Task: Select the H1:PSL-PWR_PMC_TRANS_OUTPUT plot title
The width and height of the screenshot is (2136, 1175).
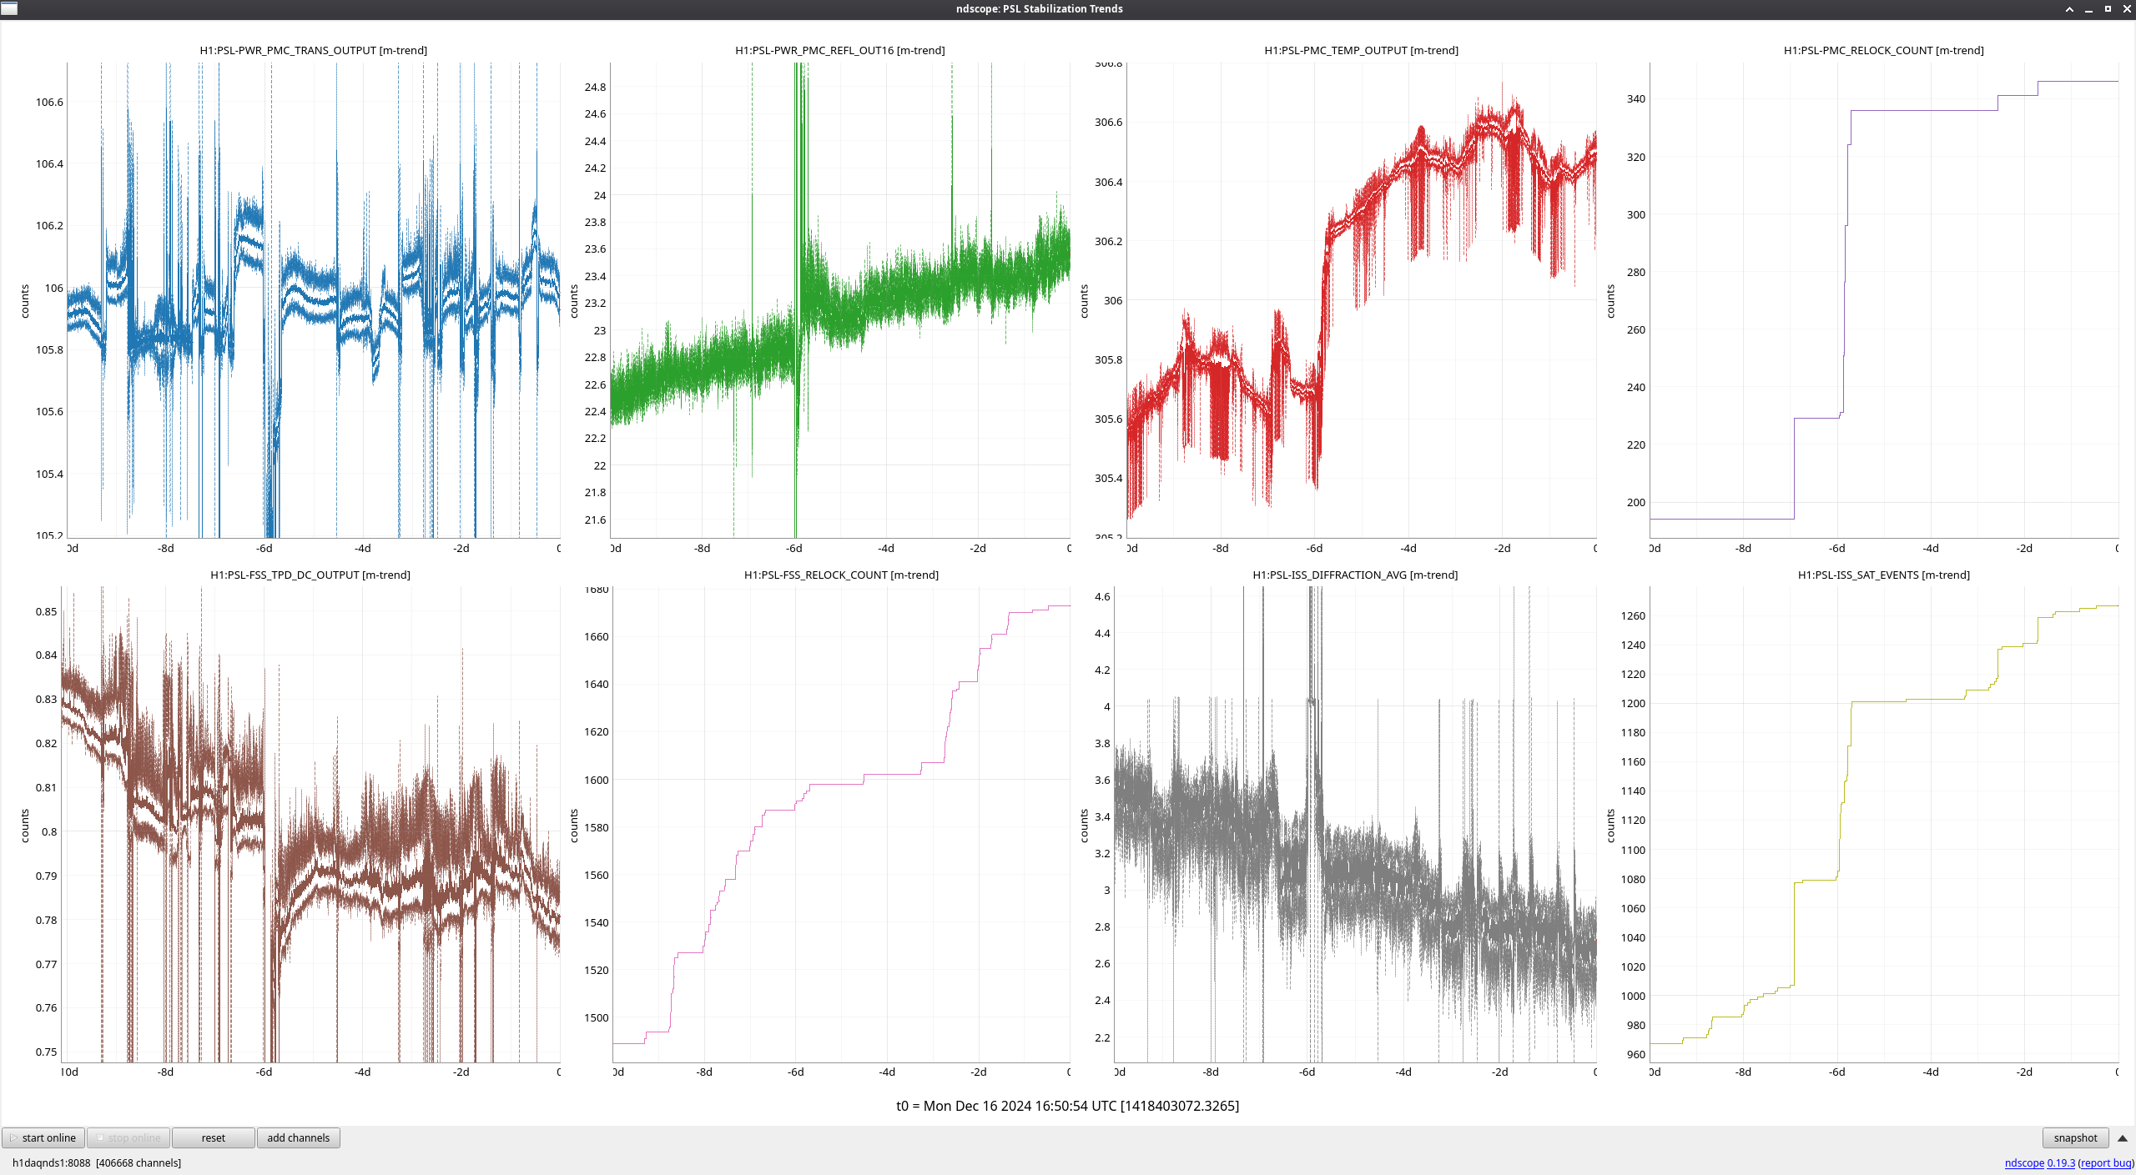Action: (x=313, y=50)
